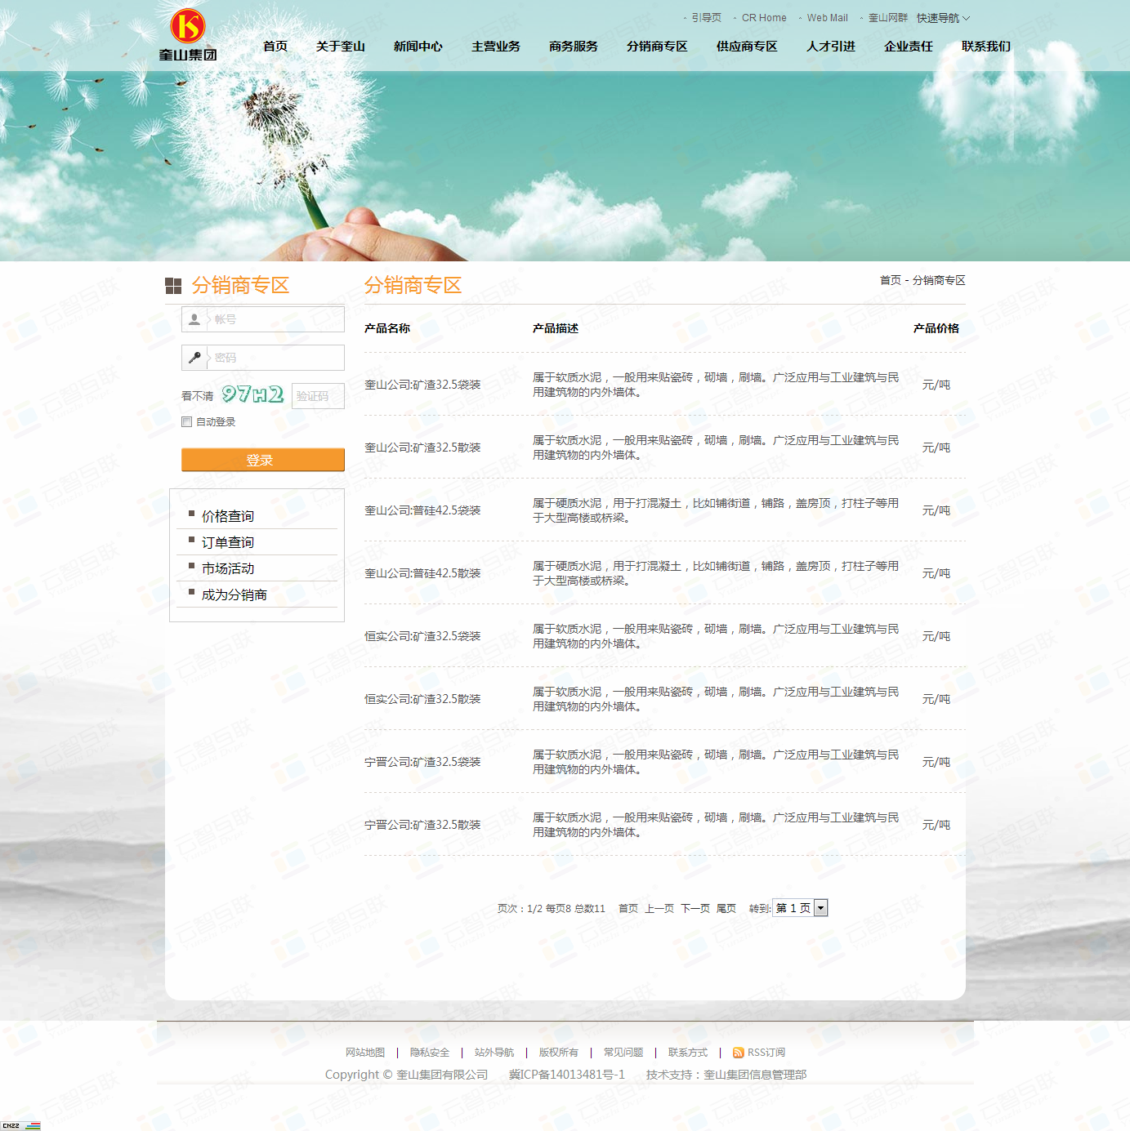Click the 奎山网群 top link
1130x1131 pixels.
pyautogui.click(x=887, y=18)
